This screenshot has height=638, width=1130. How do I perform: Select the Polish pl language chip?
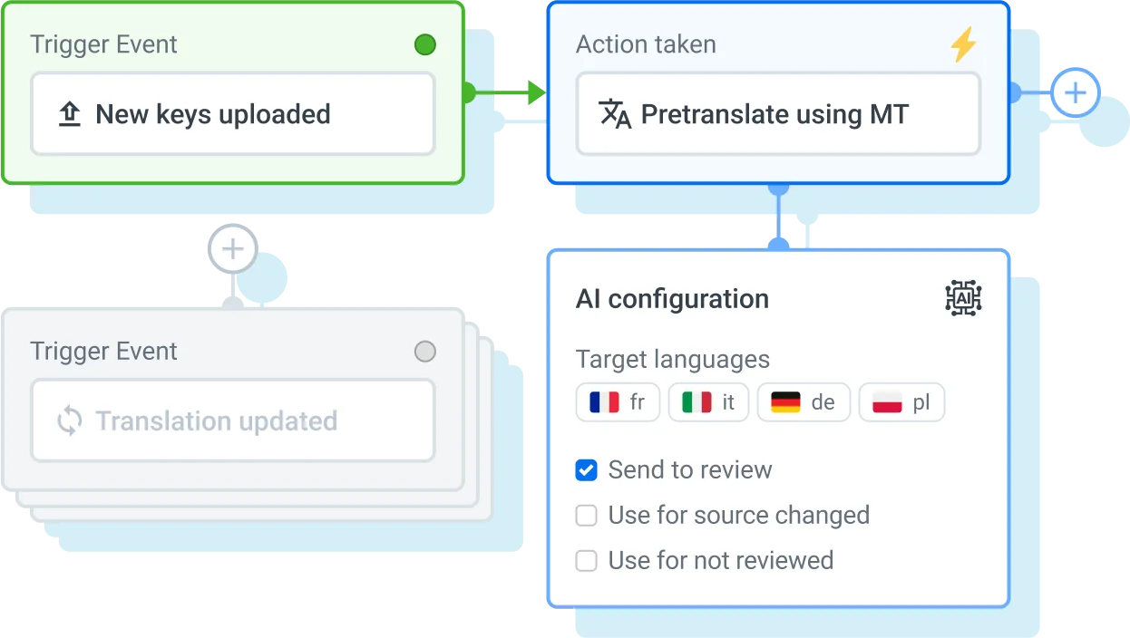coord(901,402)
